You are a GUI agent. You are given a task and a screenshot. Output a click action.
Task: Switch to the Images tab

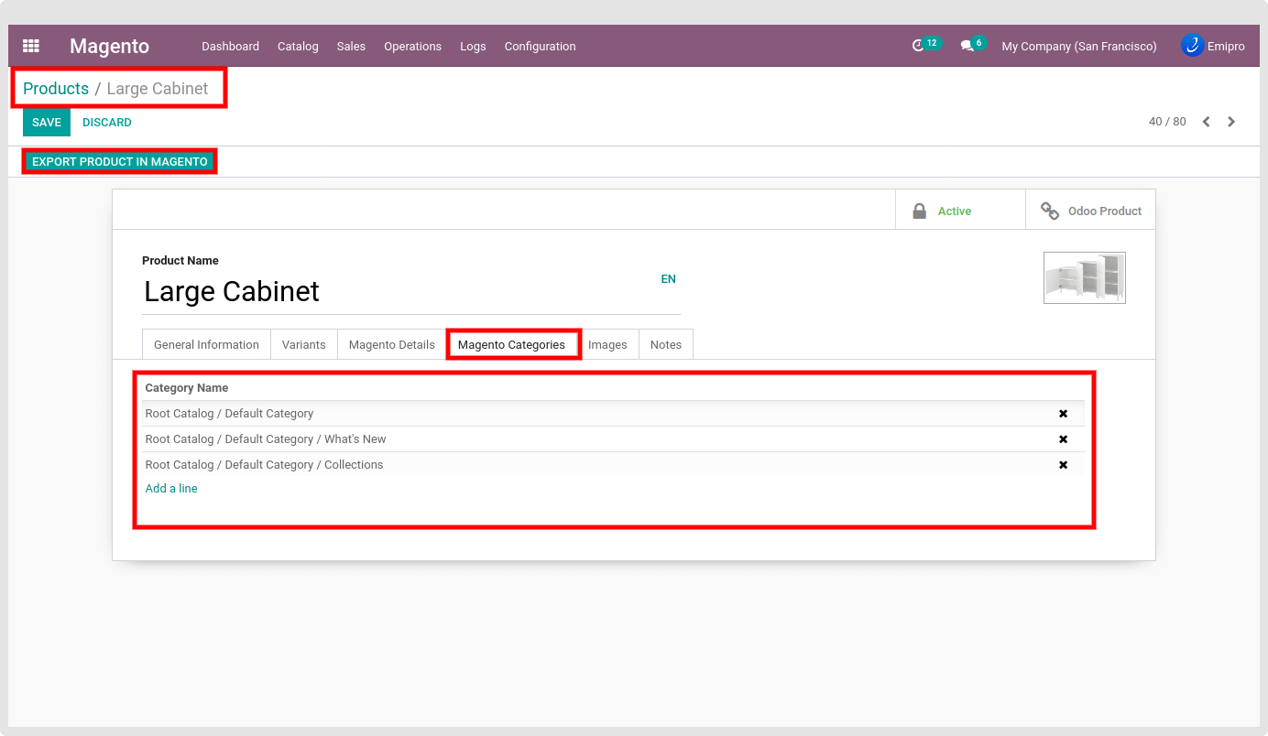(x=607, y=344)
